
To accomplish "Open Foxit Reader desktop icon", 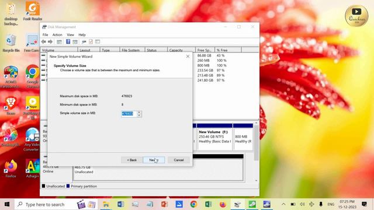I will pos(33,11).
